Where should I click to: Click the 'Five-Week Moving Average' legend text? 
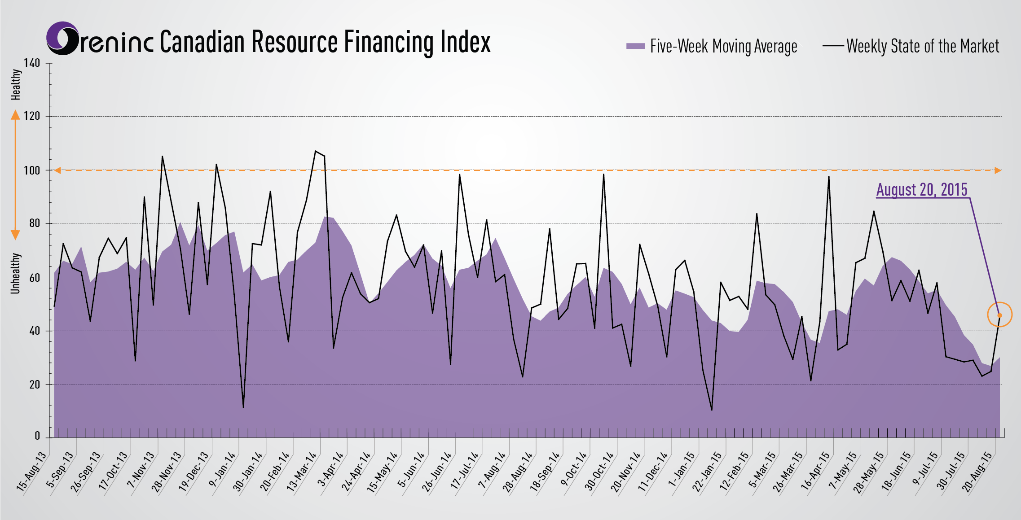click(724, 46)
